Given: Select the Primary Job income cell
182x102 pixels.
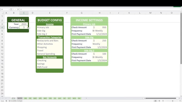Looking at the screenshot, I should (x=50, y=27).
